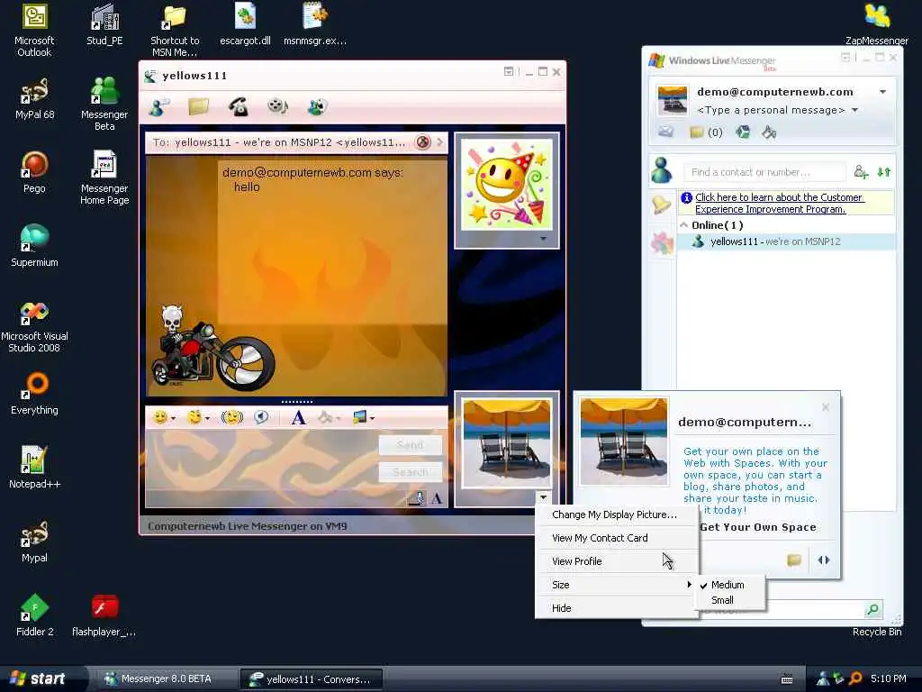The height and width of the screenshot is (692, 922).
Task: Open the personal message dropdown arrow
Action: (x=855, y=110)
